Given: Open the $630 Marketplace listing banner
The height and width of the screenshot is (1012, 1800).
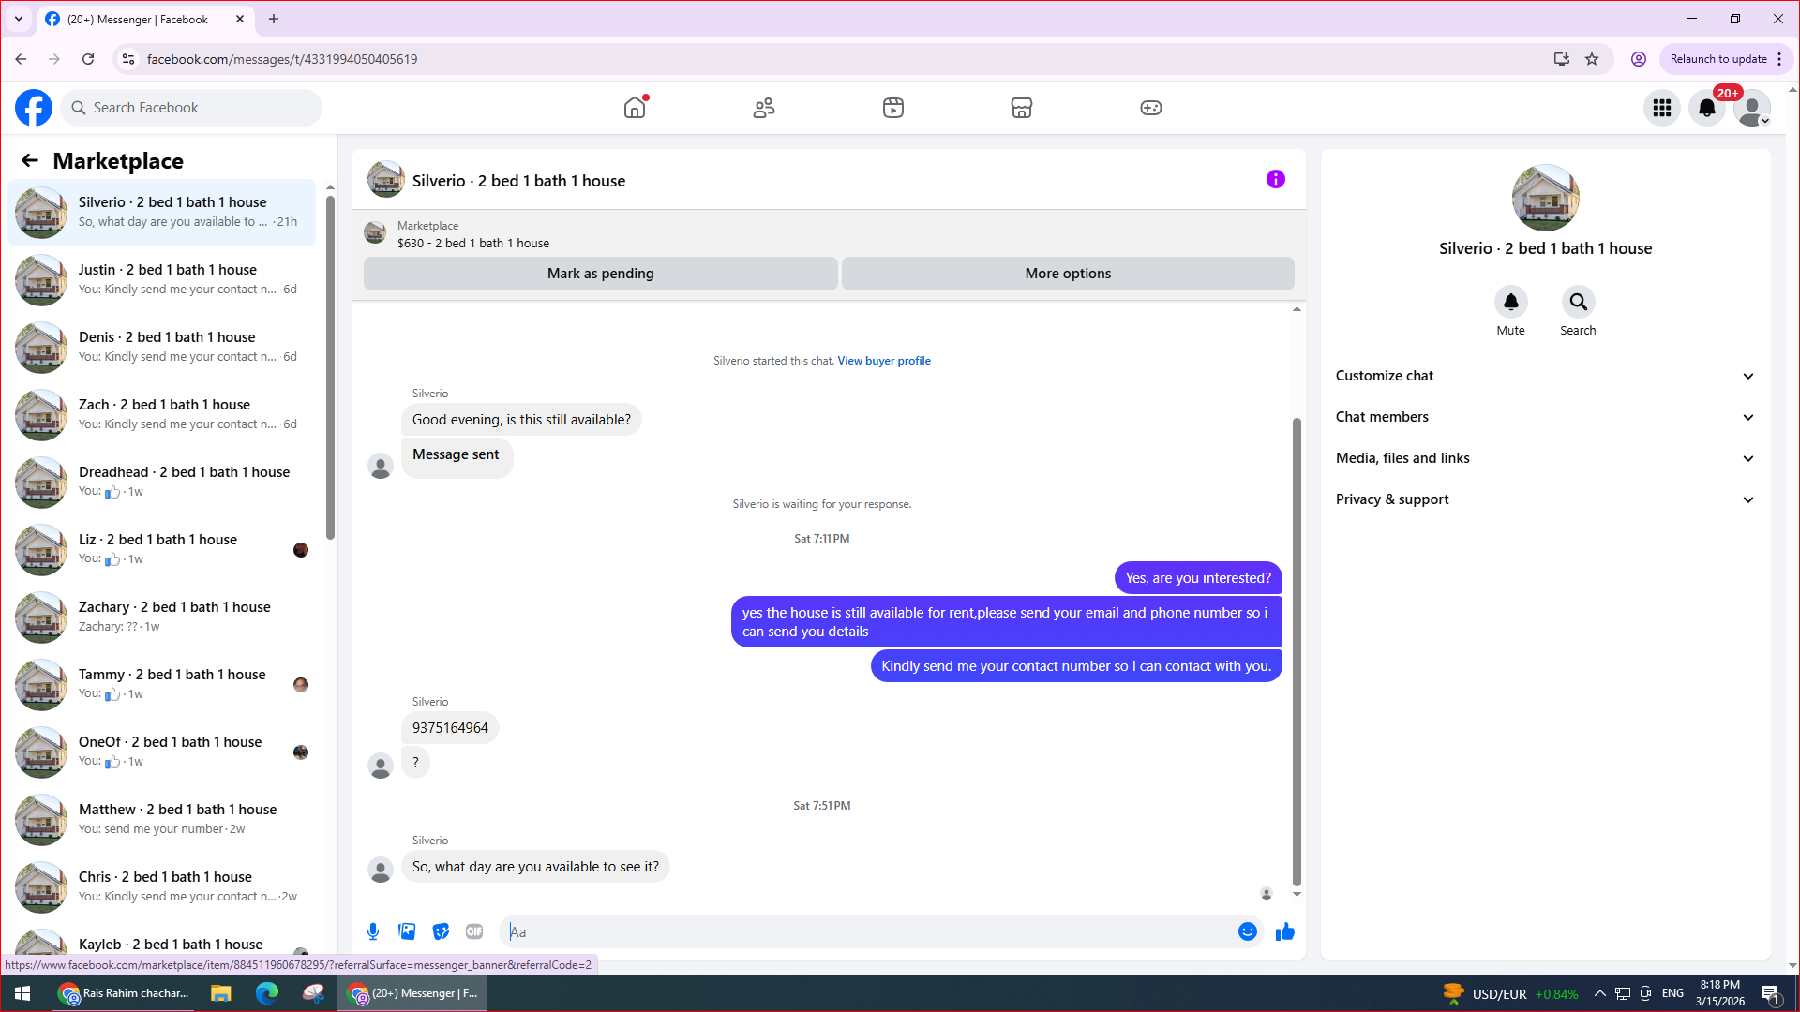Looking at the screenshot, I should 829,233.
